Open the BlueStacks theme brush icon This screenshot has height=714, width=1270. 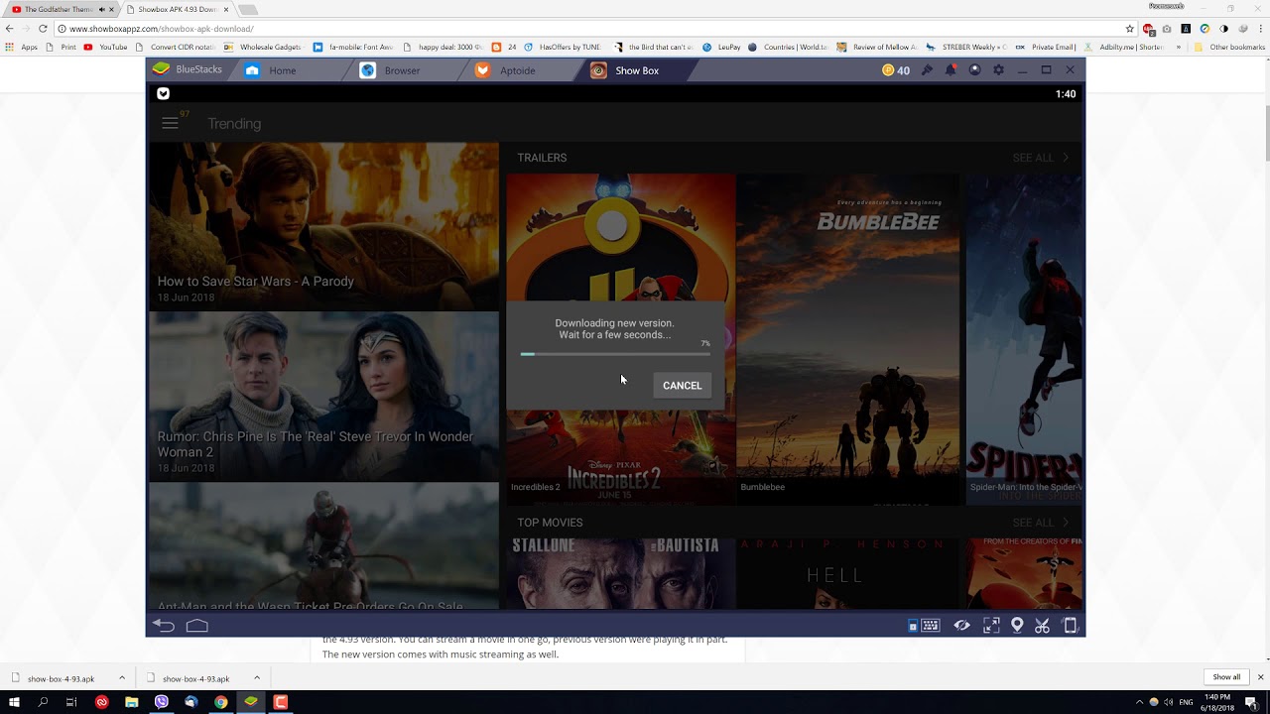point(927,70)
